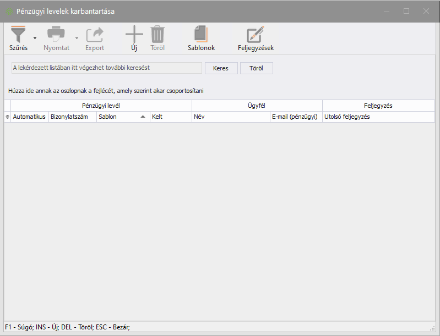Screen dimensions: 440x336
Task: Click the Utolsó feljegyzés column header
Action: tap(378, 117)
